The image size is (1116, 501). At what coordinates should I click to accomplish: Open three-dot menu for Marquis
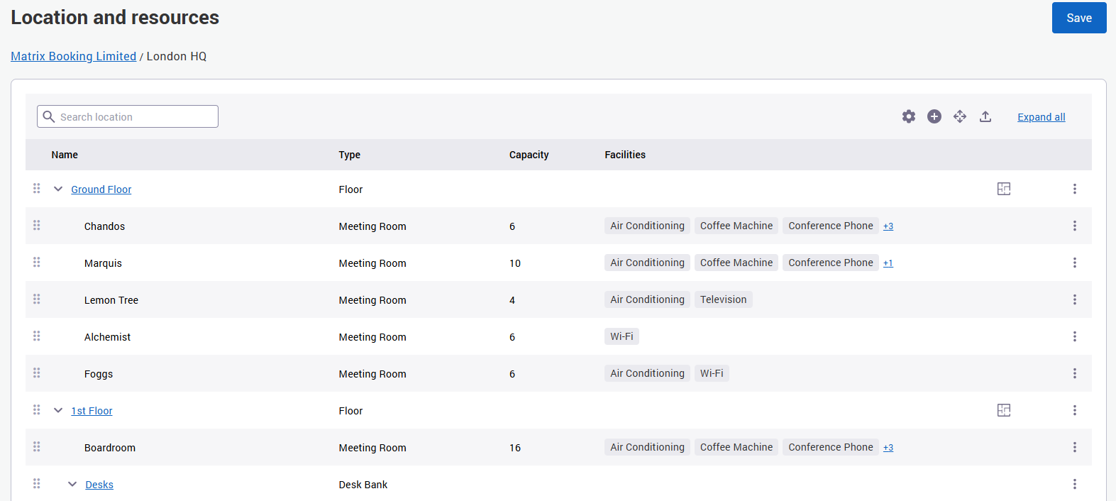pos(1075,263)
